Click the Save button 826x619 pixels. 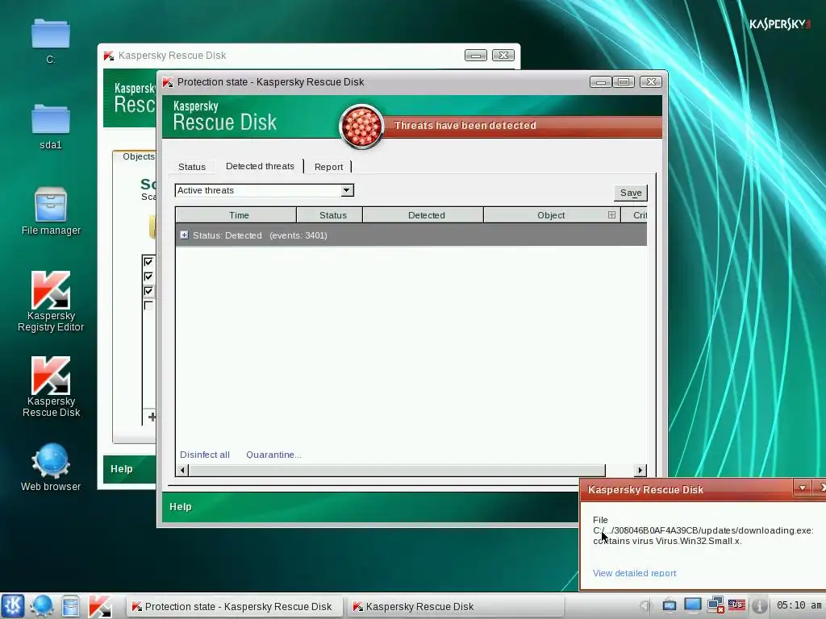point(631,193)
